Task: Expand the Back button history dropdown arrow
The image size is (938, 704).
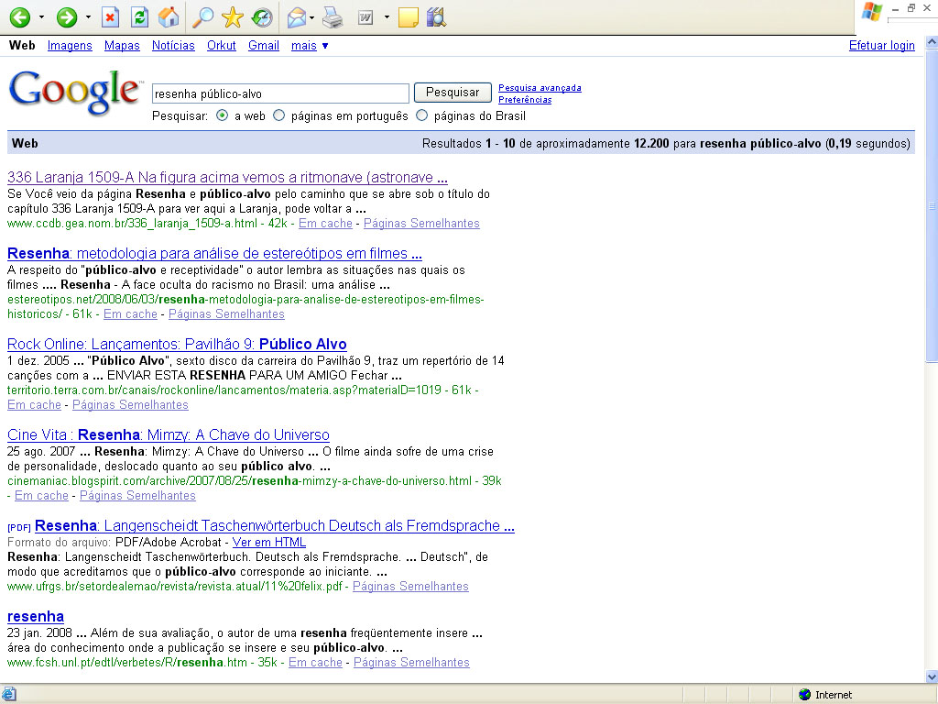Action: (41, 17)
